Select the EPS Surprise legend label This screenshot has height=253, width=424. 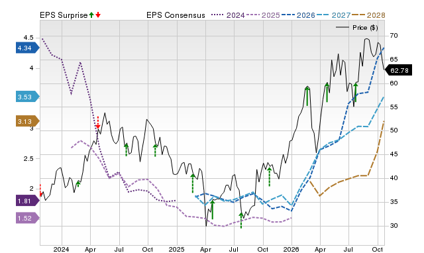(64, 15)
